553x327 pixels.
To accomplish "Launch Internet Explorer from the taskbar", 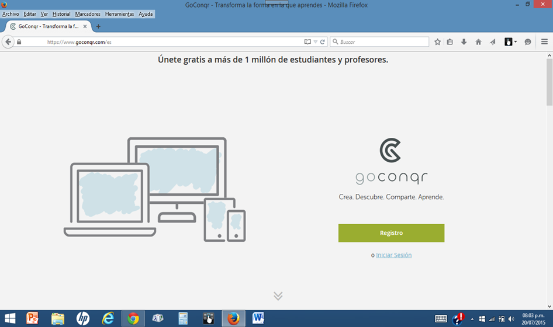I will point(108,319).
